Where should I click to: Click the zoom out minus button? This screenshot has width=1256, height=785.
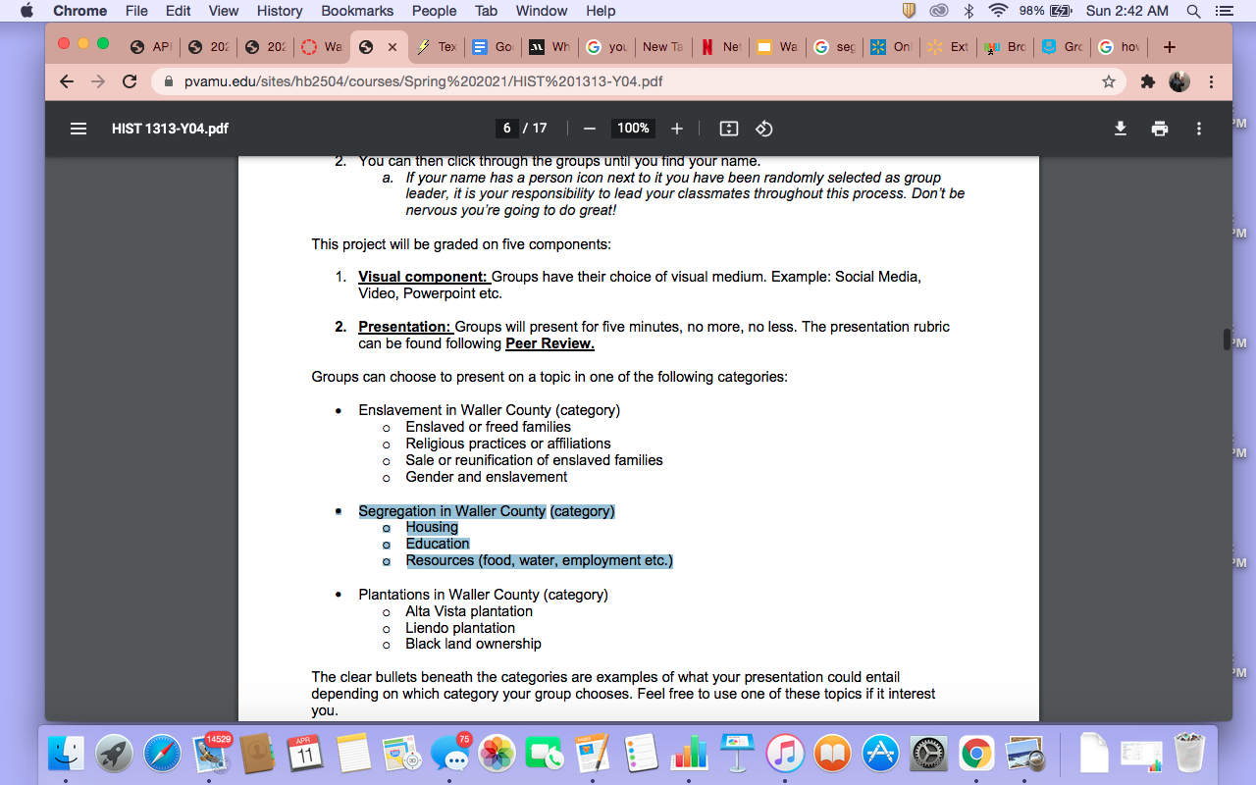(590, 129)
